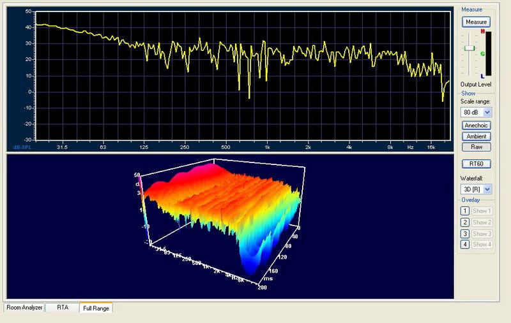Click overlay slot 2 button

pos(464,222)
